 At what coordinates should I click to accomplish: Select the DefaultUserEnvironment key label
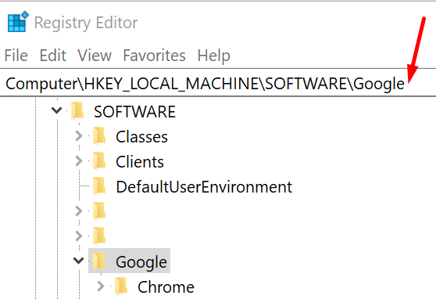click(204, 187)
